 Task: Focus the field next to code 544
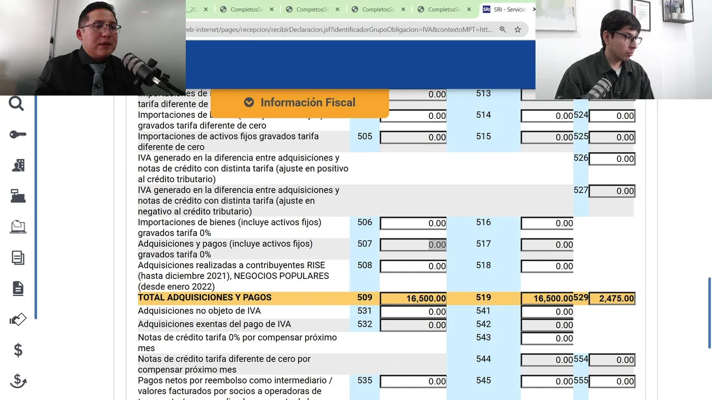point(547,360)
